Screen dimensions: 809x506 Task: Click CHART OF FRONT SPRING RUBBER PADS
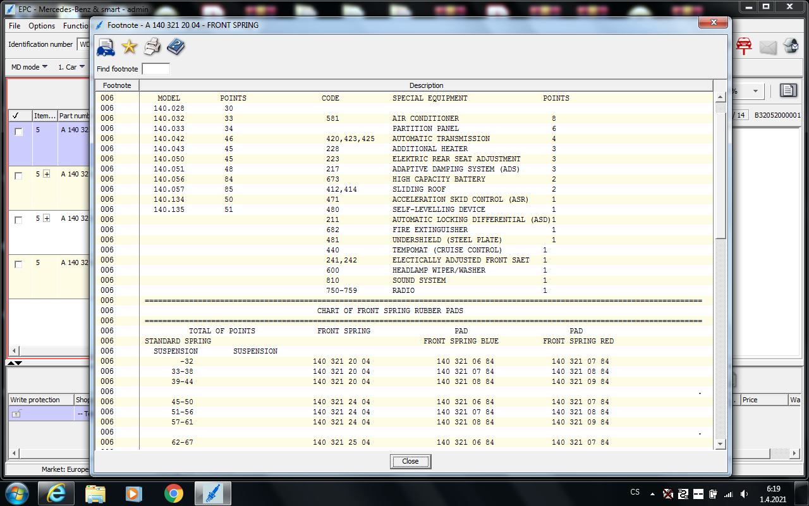pyautogui.click(x=390, y=311)
